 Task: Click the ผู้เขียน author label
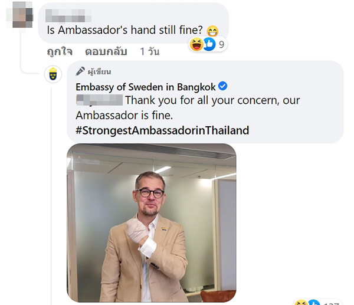99,72
